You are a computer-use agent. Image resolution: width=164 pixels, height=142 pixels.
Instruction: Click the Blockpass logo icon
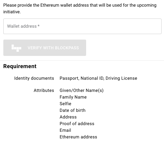point(16,48)
